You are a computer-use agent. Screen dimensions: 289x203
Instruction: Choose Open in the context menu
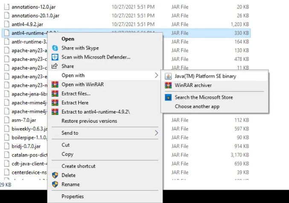coord(105,39)
